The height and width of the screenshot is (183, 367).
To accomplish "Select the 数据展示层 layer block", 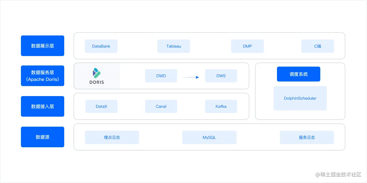I will 42,46.
